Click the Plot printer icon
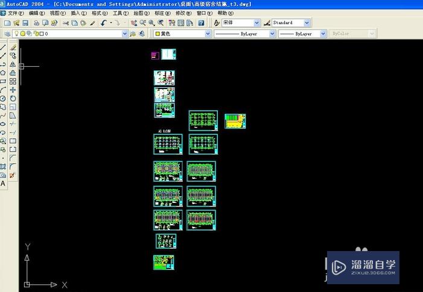Screen dimensions: 423x292 [36, 23]
